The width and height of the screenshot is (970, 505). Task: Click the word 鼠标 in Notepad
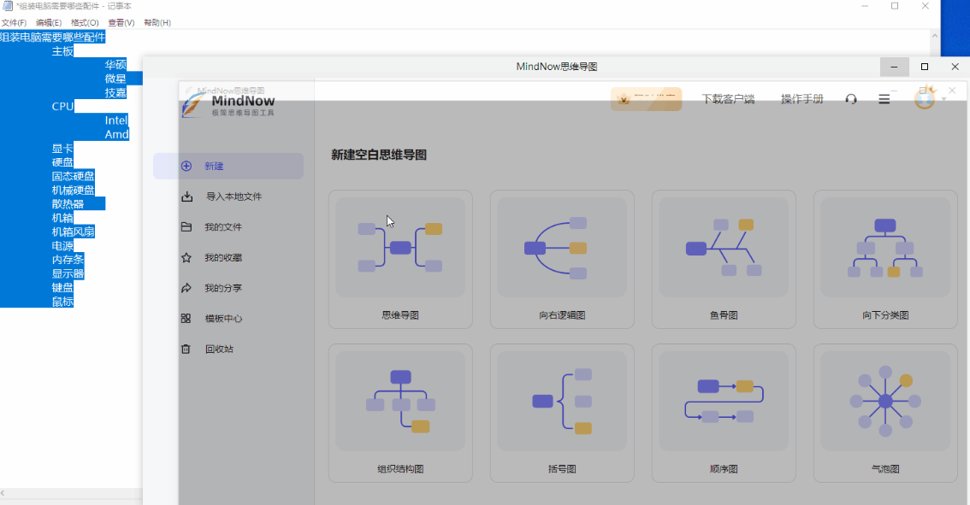(62, 302)
